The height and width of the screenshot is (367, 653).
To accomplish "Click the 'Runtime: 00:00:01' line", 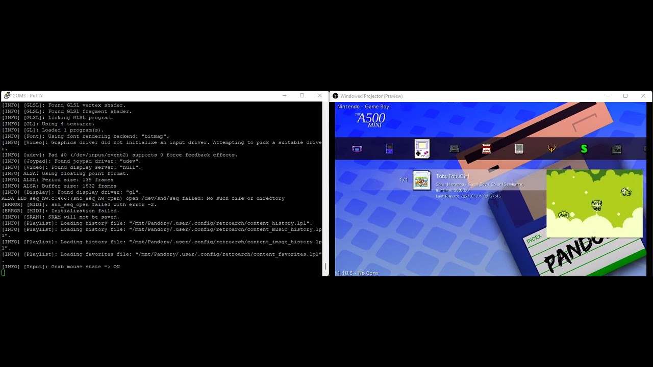I will point(454,190).
